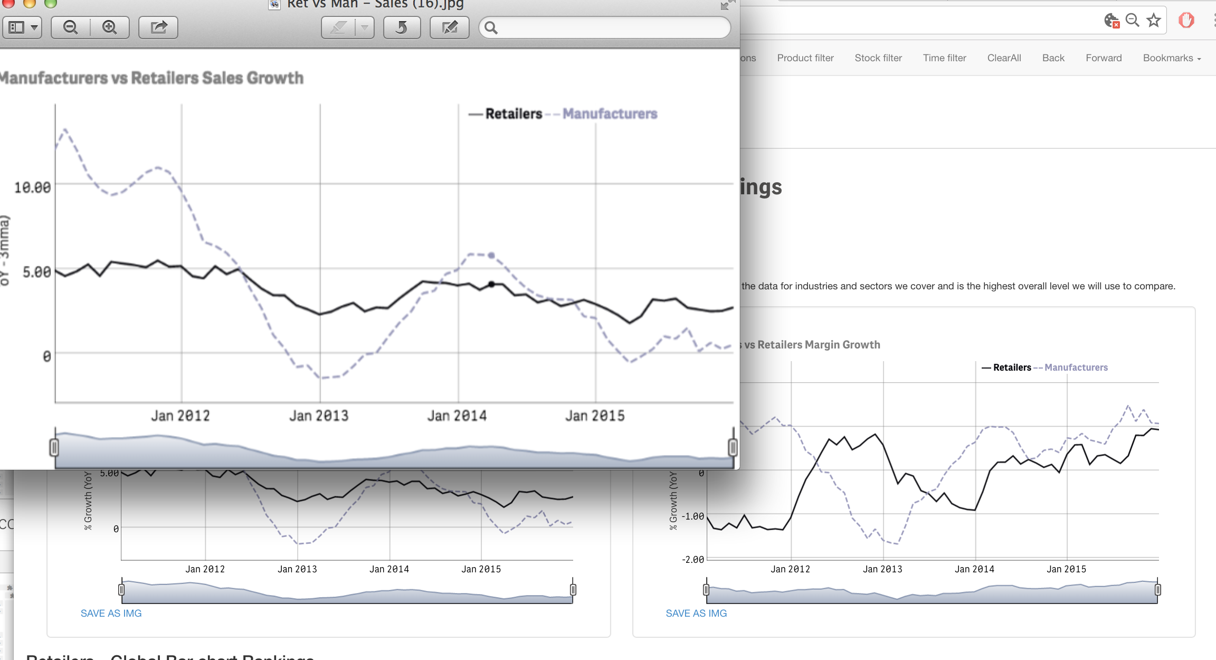Click Manufacturers legend in Preview image
The height and width of the screenshot is (660, 1216).
tap(601, 114)
